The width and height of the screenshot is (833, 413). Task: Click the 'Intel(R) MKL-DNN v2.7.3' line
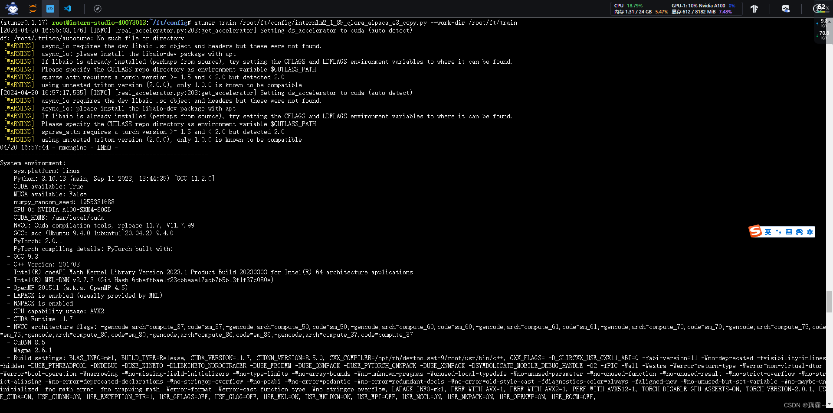tap(144, 280)
